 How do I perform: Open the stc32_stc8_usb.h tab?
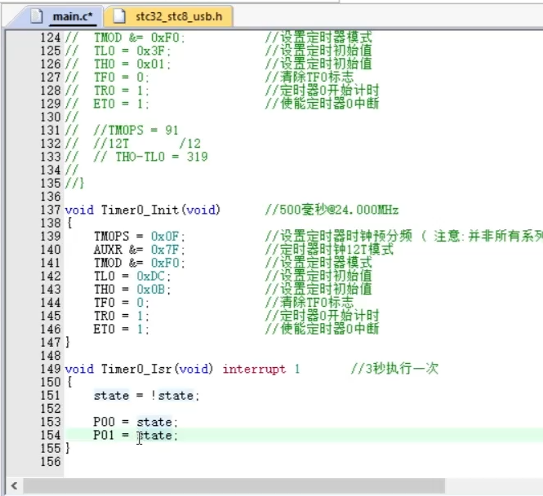[169, 16]
